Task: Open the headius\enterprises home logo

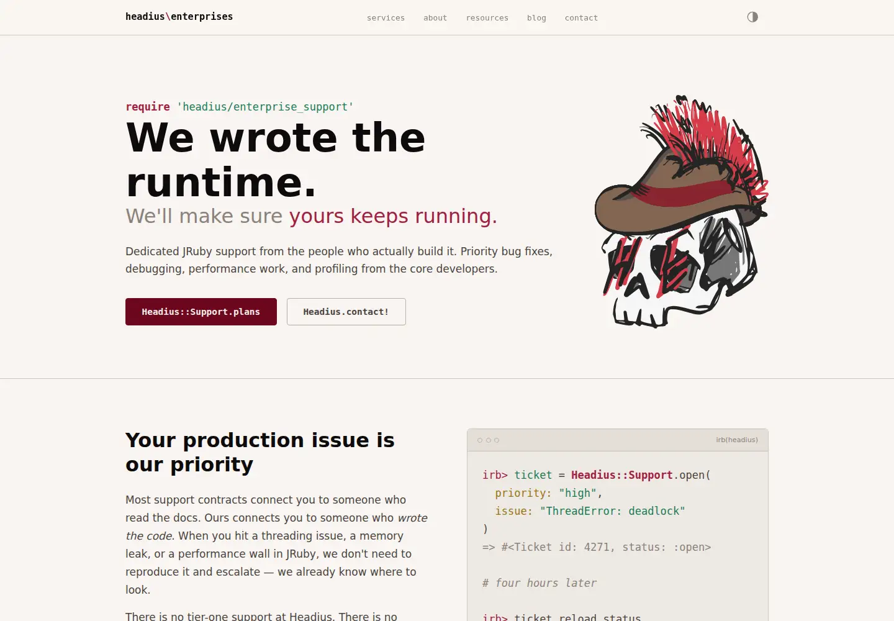Action: pos(179,17)
